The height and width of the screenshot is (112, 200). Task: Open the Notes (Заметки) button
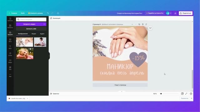click(55, 94)
